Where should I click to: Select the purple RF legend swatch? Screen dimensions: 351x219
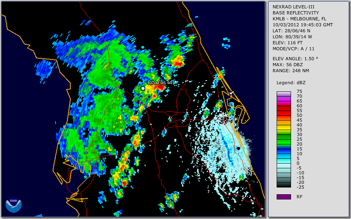click(283, 197)
